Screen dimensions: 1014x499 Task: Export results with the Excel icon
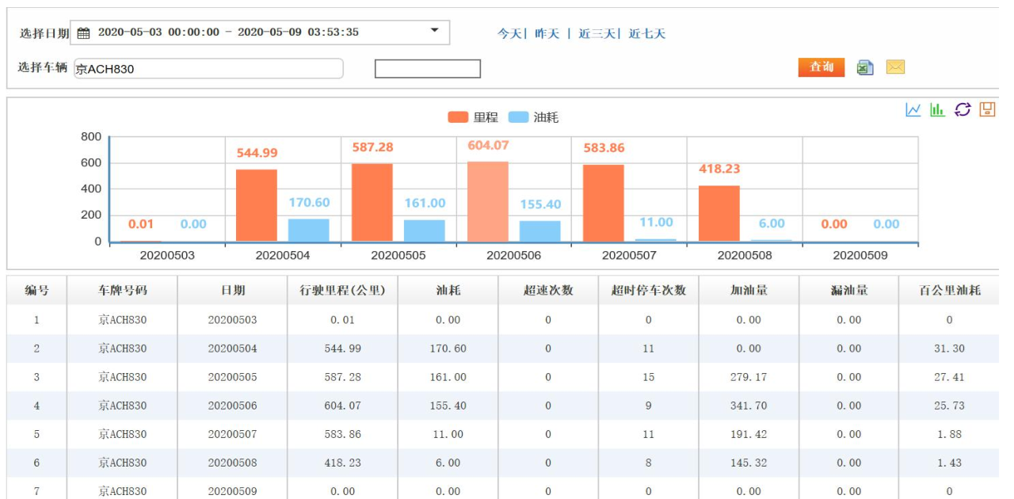click(865, 68)
